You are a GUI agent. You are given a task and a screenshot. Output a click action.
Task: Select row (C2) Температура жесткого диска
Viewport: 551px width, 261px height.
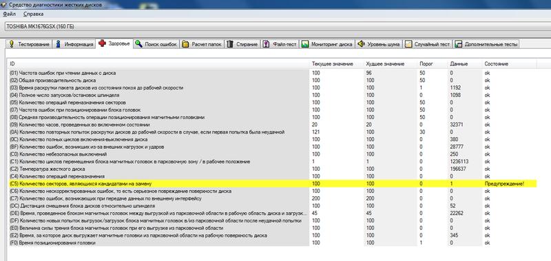pos(272,169)
